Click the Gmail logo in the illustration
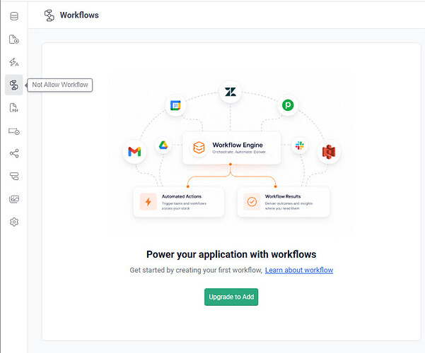 [x=134, y=152]
